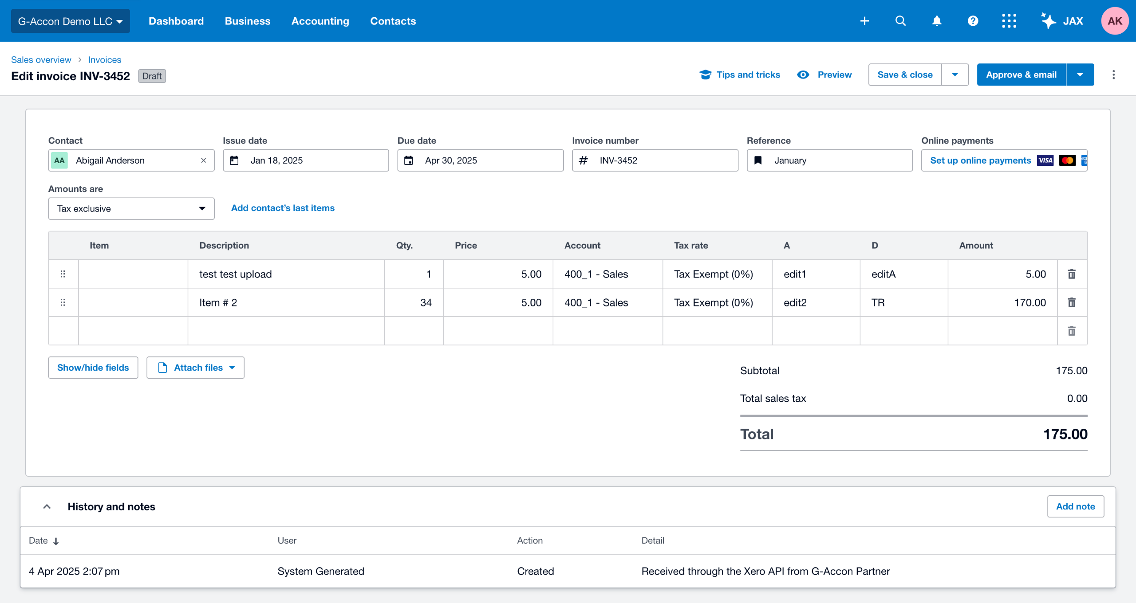Open the apps grid menu
The height and width of the screenshot is (603, 1136).
(1009, 21)
